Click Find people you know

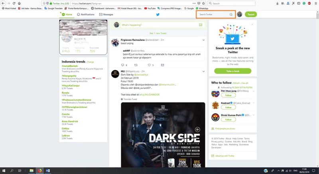click(225, 129)
